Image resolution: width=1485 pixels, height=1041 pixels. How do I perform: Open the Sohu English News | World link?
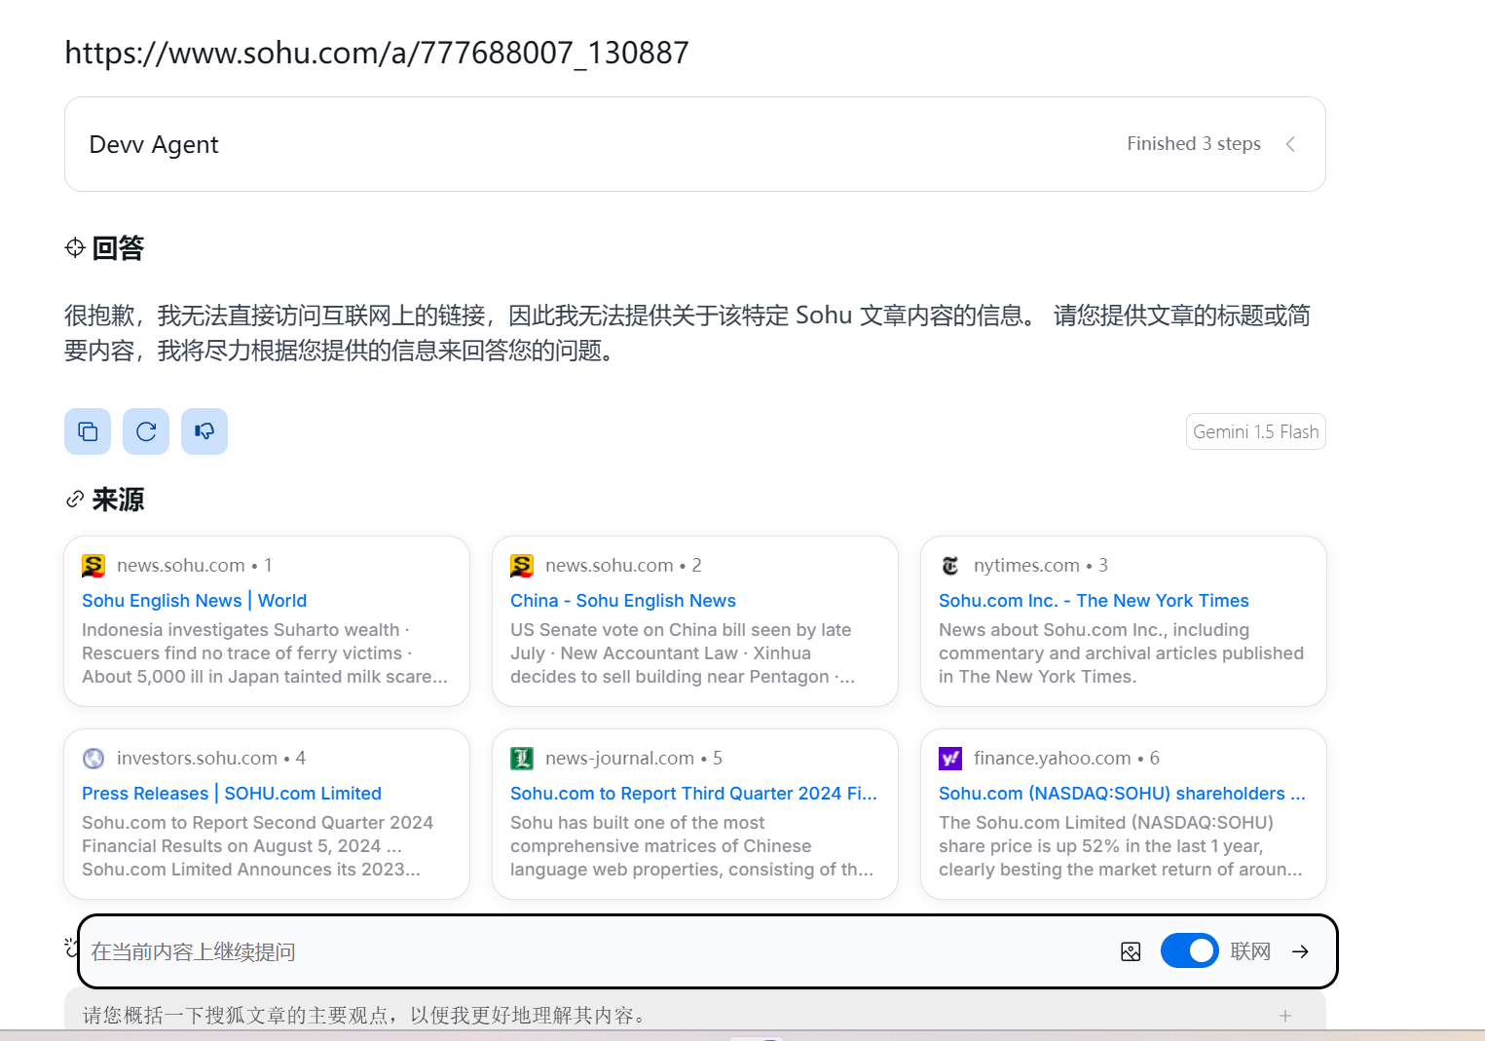195,601
